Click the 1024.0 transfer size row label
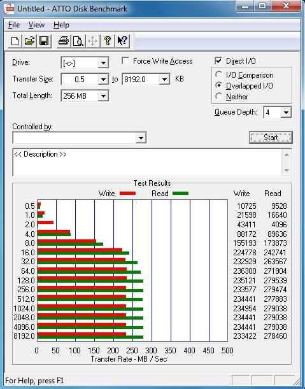Viewport: 305px width, 389px height. (x=24, y=309)
